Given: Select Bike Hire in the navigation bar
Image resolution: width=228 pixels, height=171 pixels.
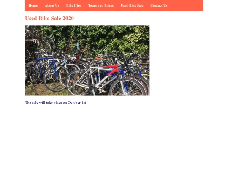Looking at the screenshot, I should [x=73, y=5].
